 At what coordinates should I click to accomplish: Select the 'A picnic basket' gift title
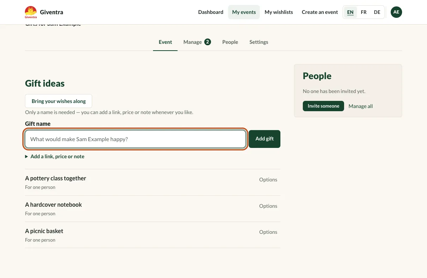coord(44,231)
